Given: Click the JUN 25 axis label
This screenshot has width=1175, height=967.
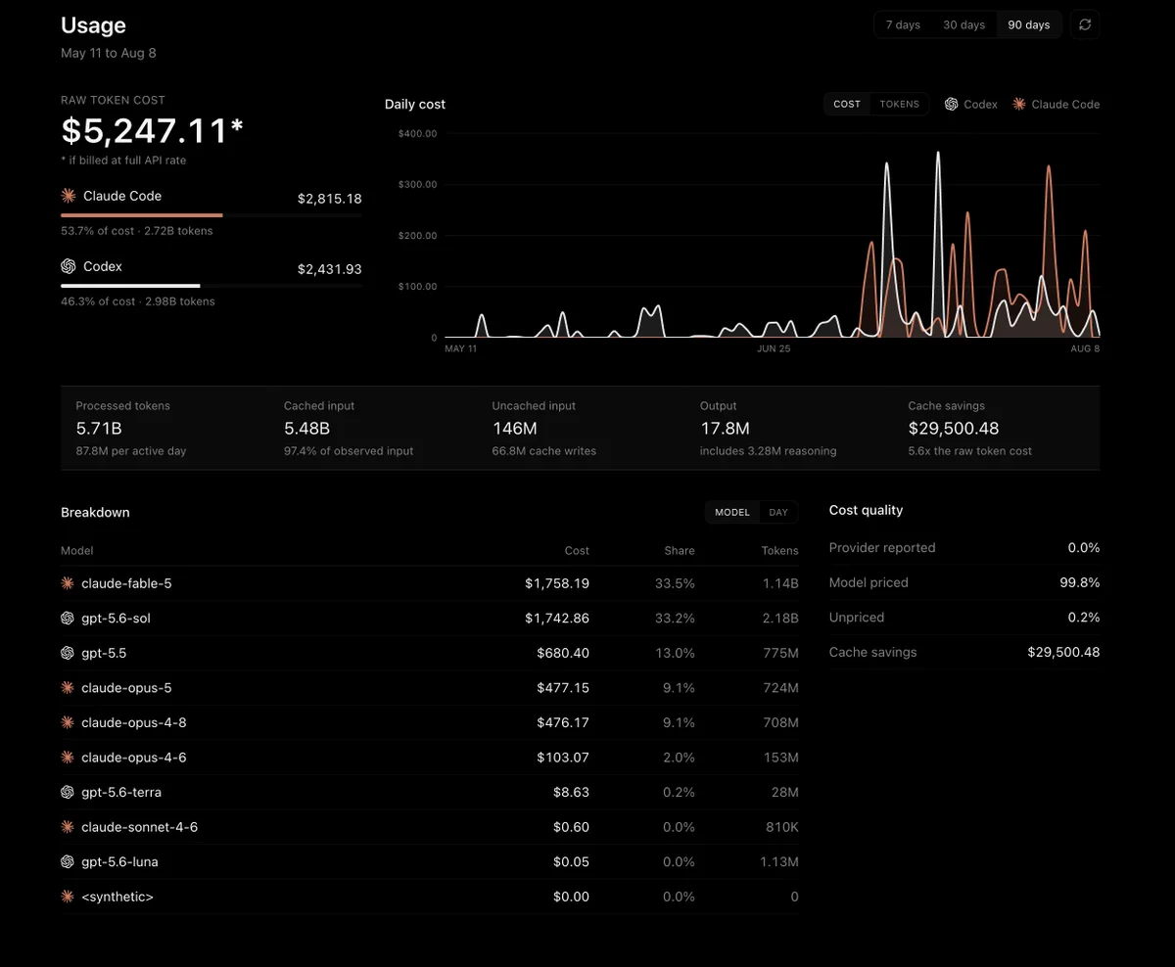Looking at the screenshot, I should click(774, 348).
